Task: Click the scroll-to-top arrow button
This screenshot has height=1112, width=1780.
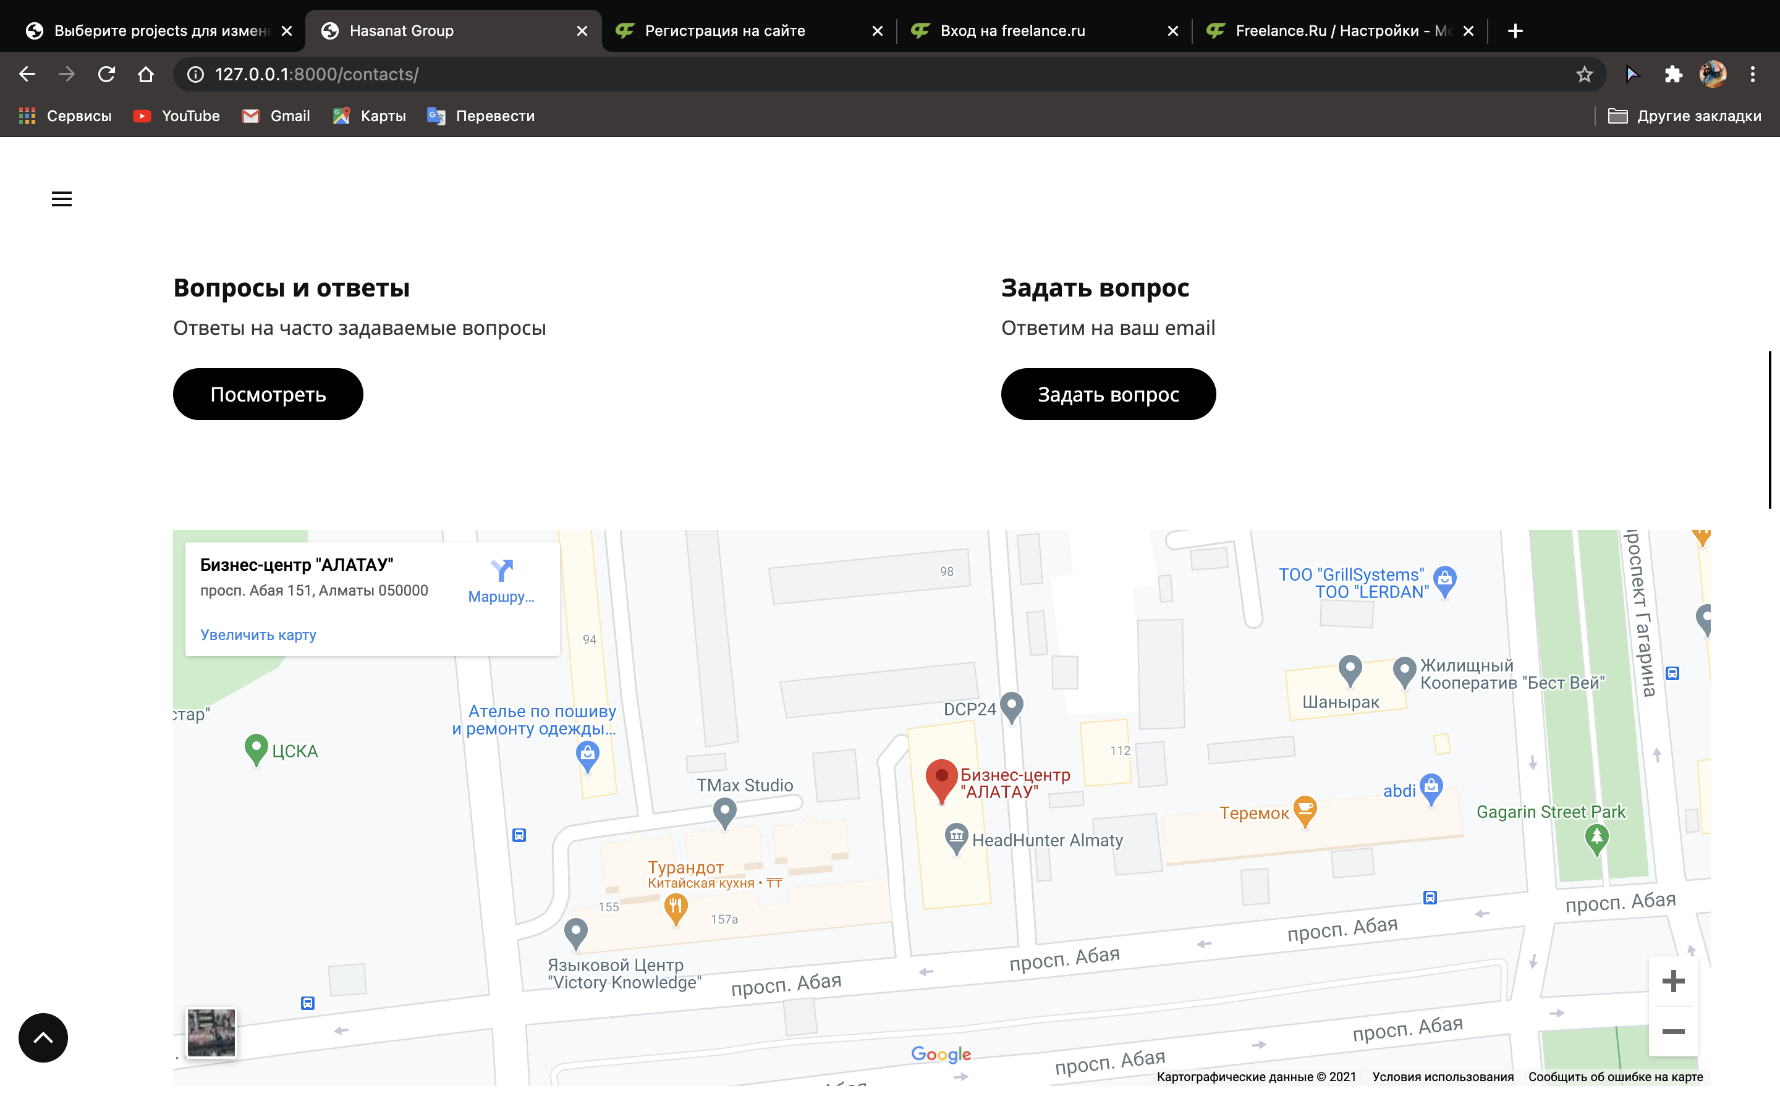Action: (x=43, y=1037)
